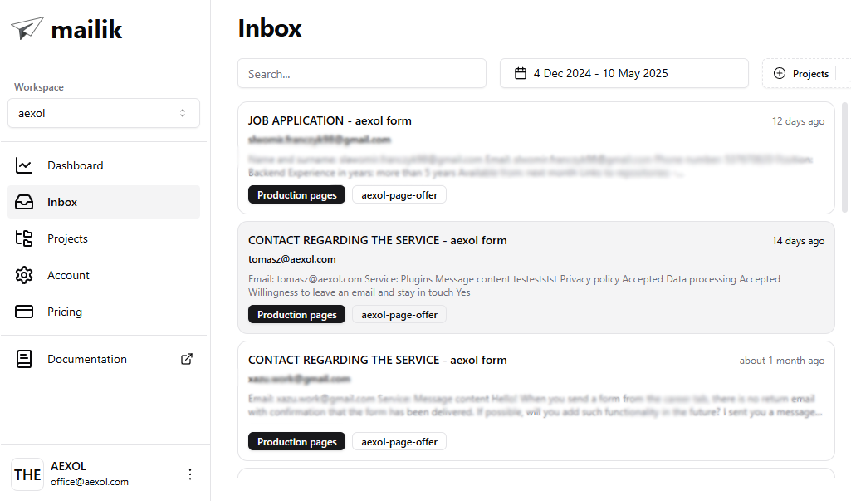Click in the Search input field
851x501 pixels.
pos(362,73)
